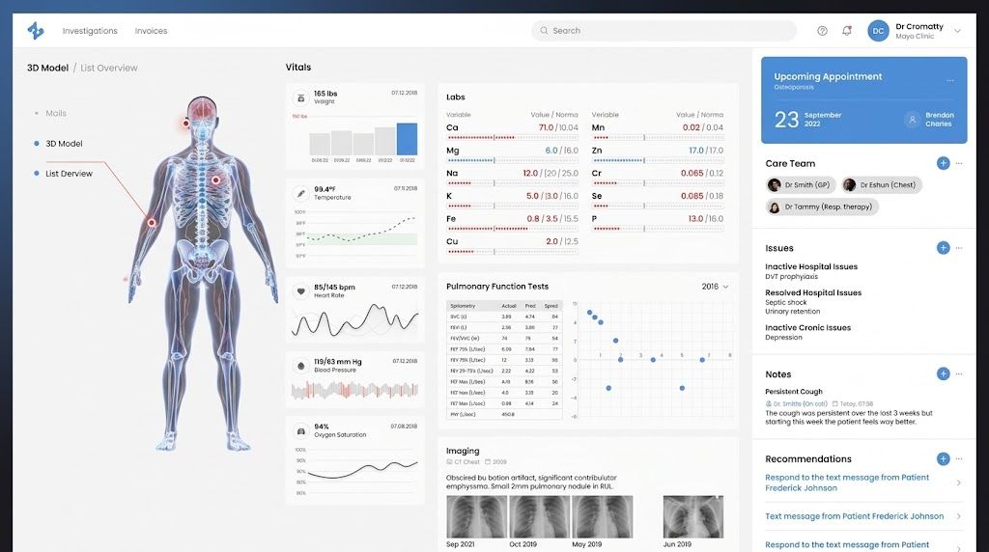
Task: Click the heart rate icon
Action: tap(301, 291)
